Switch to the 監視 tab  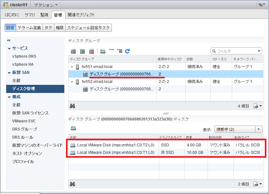44,15
